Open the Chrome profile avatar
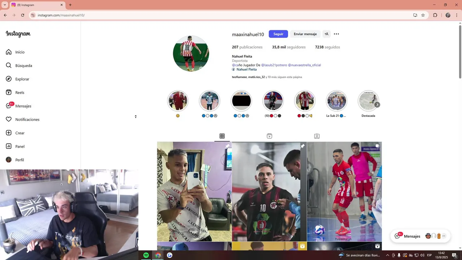The height and width of the screenshot is (260, 462). click(448, 15)
